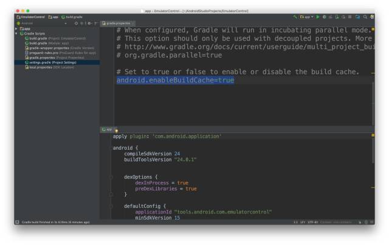Collapse the Gradle Scripts tree node
The width and height of the screenshot is (389, 245).
16,33
